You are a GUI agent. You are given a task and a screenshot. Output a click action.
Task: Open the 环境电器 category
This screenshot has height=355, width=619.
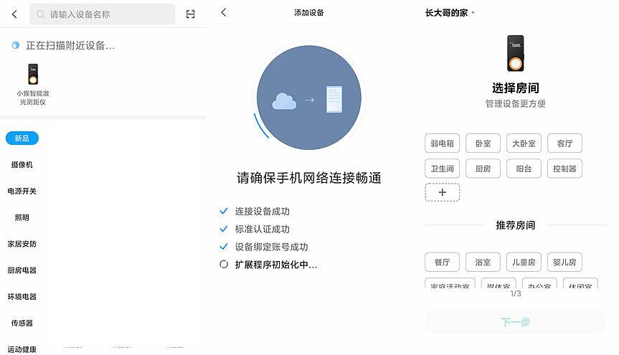click(22, 297)
